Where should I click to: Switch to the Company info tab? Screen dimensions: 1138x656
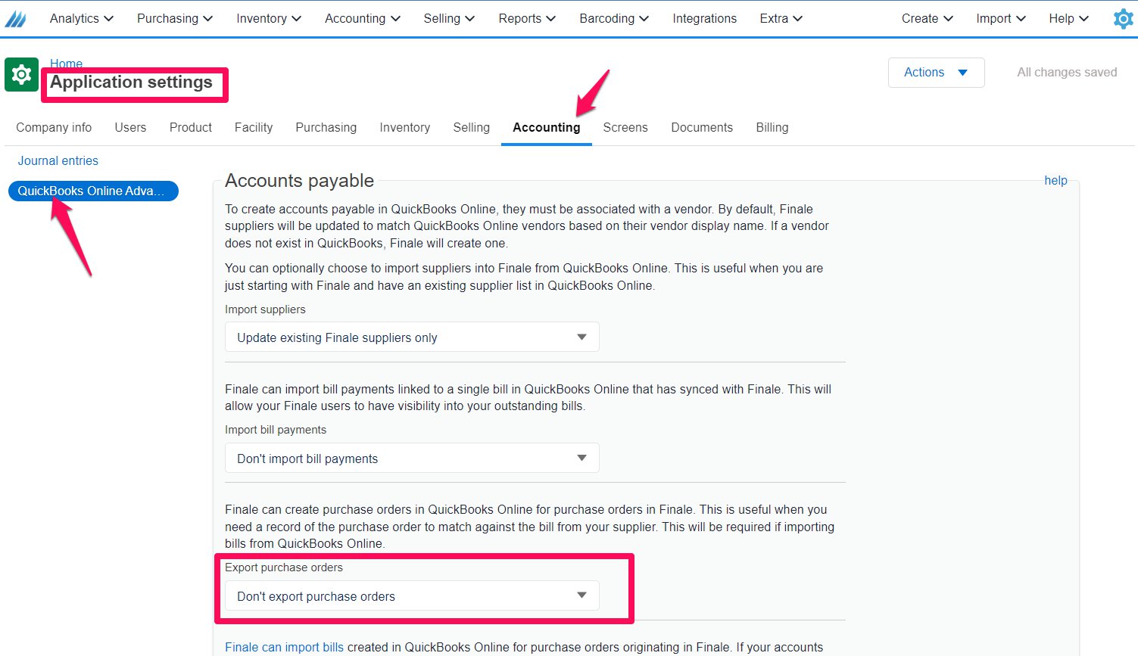coord(54,127)
